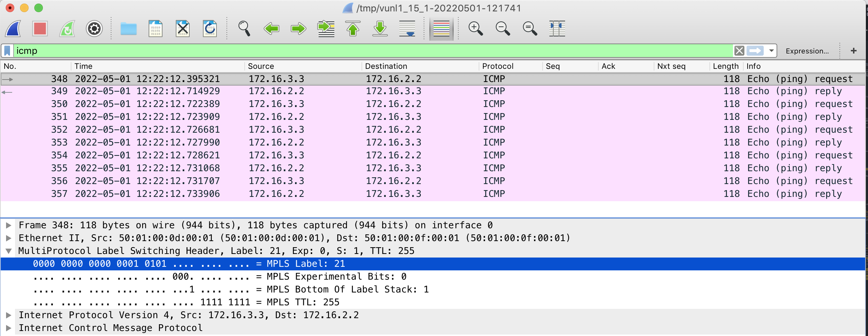Click the Resize Columns icon
This screenshot has height=336, width=868.
[x=557, y=29]
